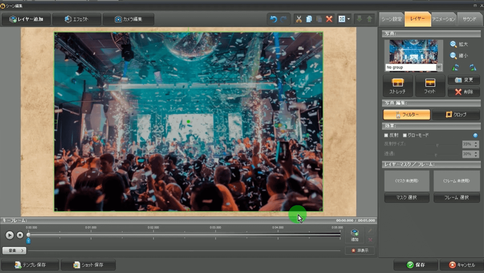
Task: Expand the alignment tool dropdown arrow
Action: coord(349,19)
